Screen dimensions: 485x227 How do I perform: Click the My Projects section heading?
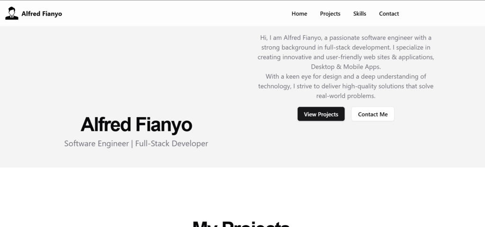(x=242, y=223)
